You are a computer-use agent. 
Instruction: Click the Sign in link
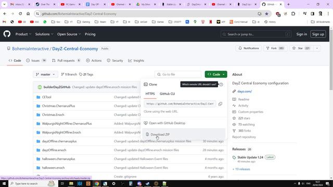pyautogui.click(x=302, y=34)
